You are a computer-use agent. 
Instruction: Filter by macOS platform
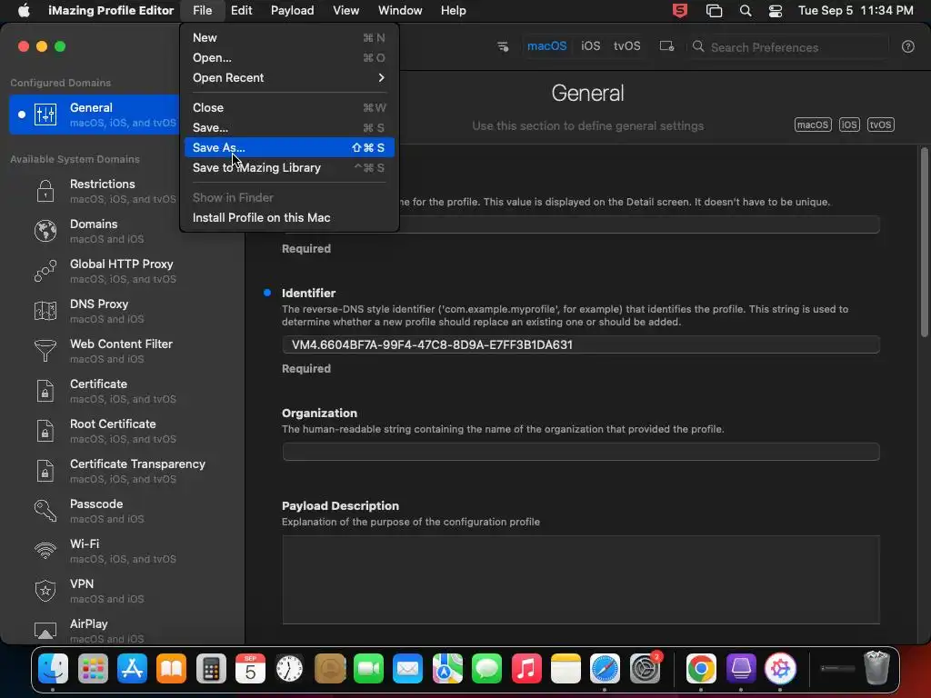(546, 46)
